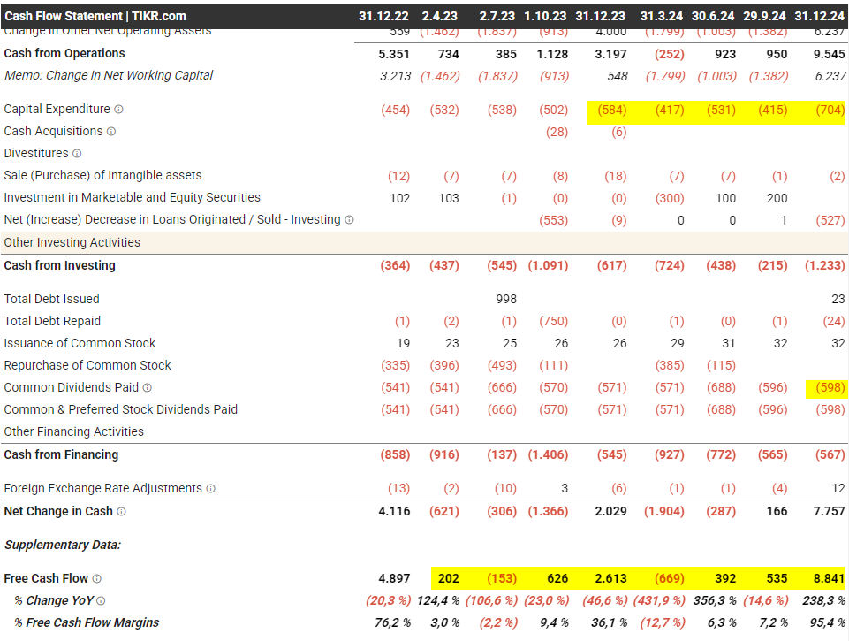Click Free Cash Flow Margins value 95,4 %
The width and height of the screenshot is (849, 641).
(x=827, y=623)
